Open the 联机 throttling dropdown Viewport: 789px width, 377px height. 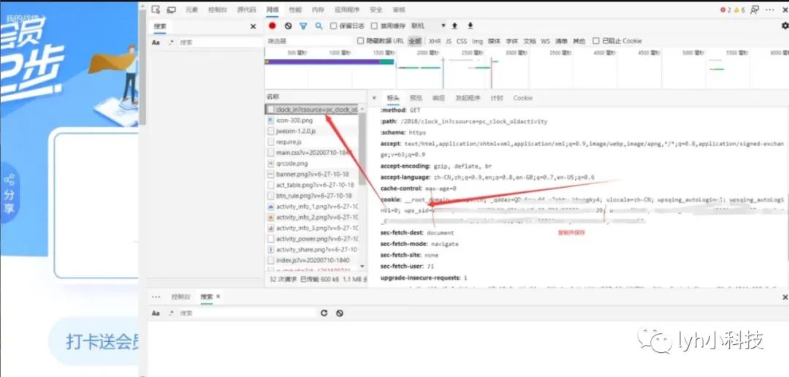(428, 26)
